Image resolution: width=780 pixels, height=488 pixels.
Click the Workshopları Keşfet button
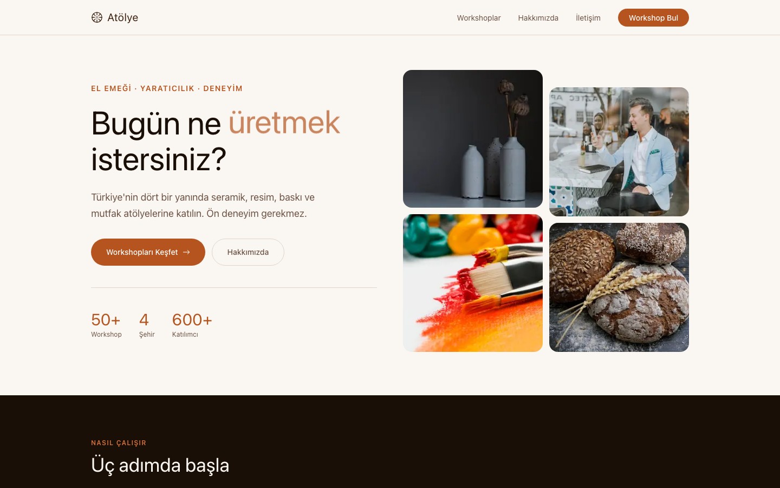(x=148, y=252)
